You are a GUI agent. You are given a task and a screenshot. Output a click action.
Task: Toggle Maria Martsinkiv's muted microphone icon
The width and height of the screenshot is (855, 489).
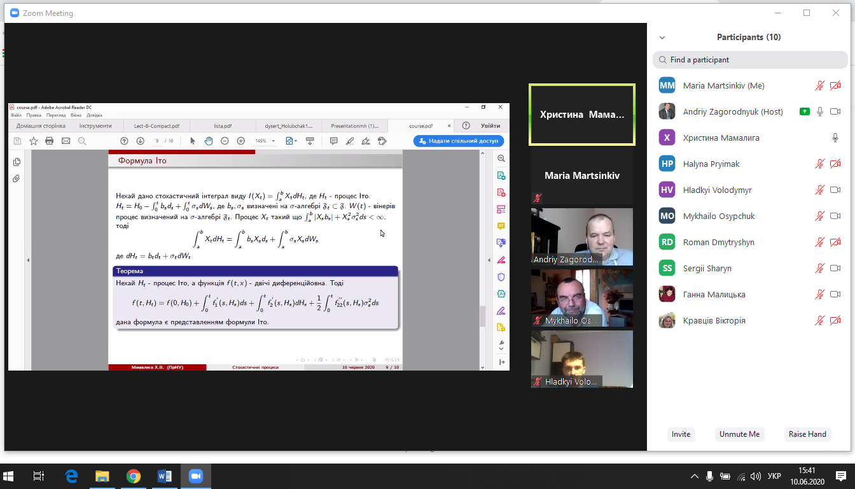click(820, 85)
